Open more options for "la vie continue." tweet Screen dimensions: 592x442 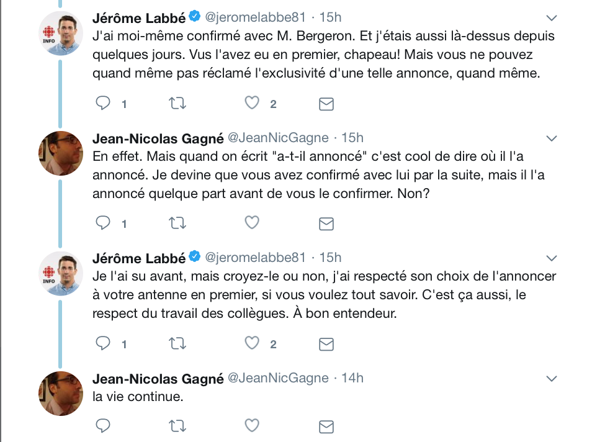[552, 379]
